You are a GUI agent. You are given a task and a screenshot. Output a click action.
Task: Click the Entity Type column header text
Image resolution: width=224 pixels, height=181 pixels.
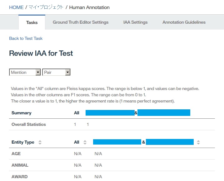[x=23, y=142]
